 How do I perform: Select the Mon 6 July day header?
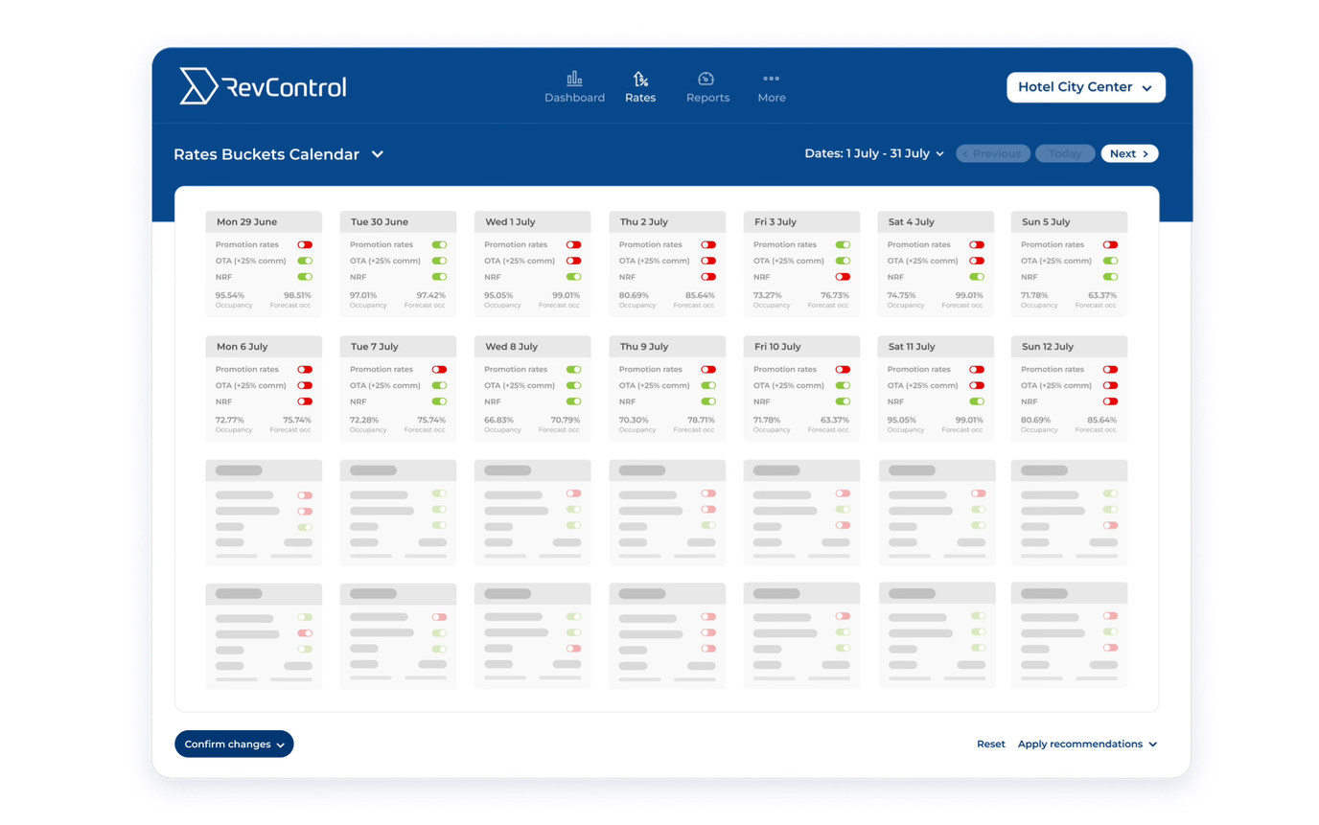(264, 347)
